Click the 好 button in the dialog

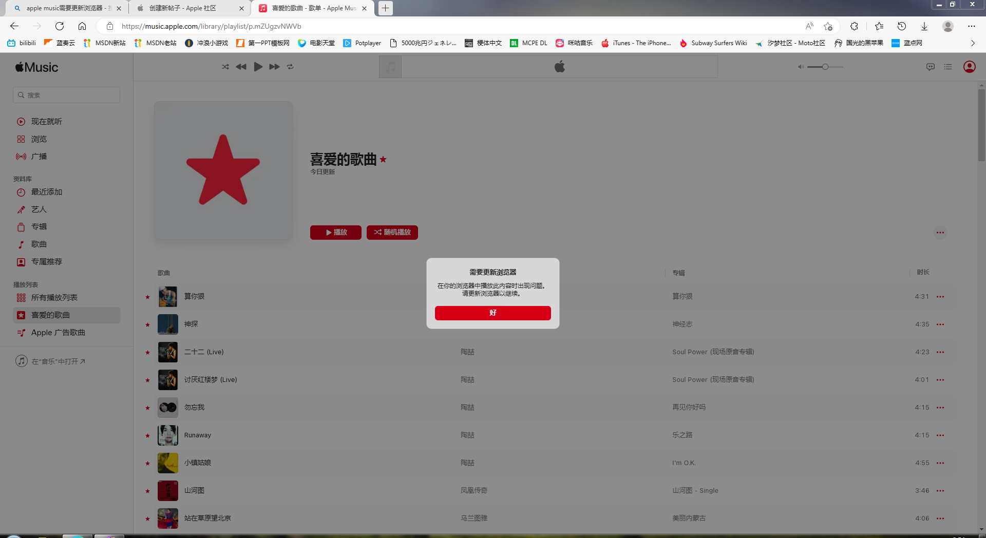tap(492, 313)
